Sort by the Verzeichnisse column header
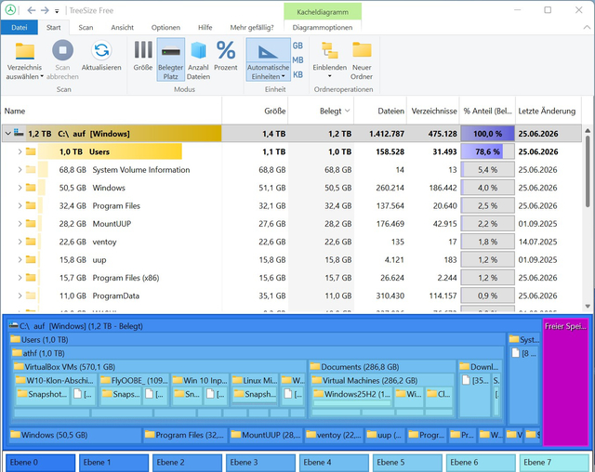This screenshot has width=595, height=472. pyautogui.click(x=433, y=111)
